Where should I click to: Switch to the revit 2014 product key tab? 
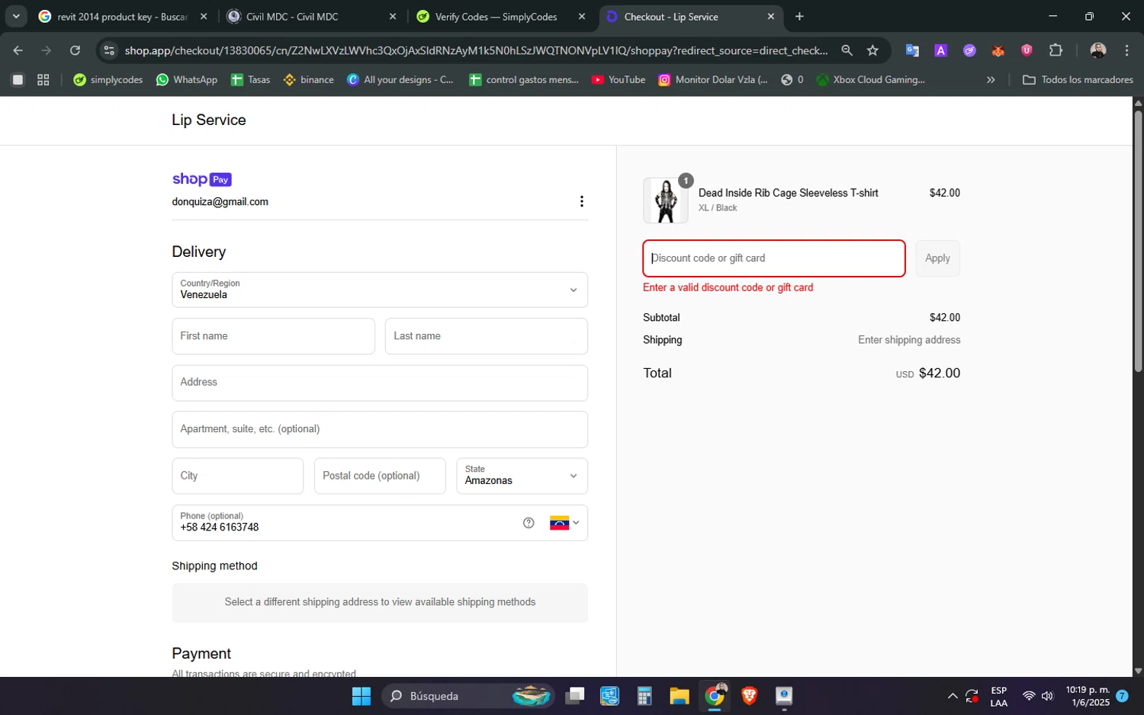[122, 17]
